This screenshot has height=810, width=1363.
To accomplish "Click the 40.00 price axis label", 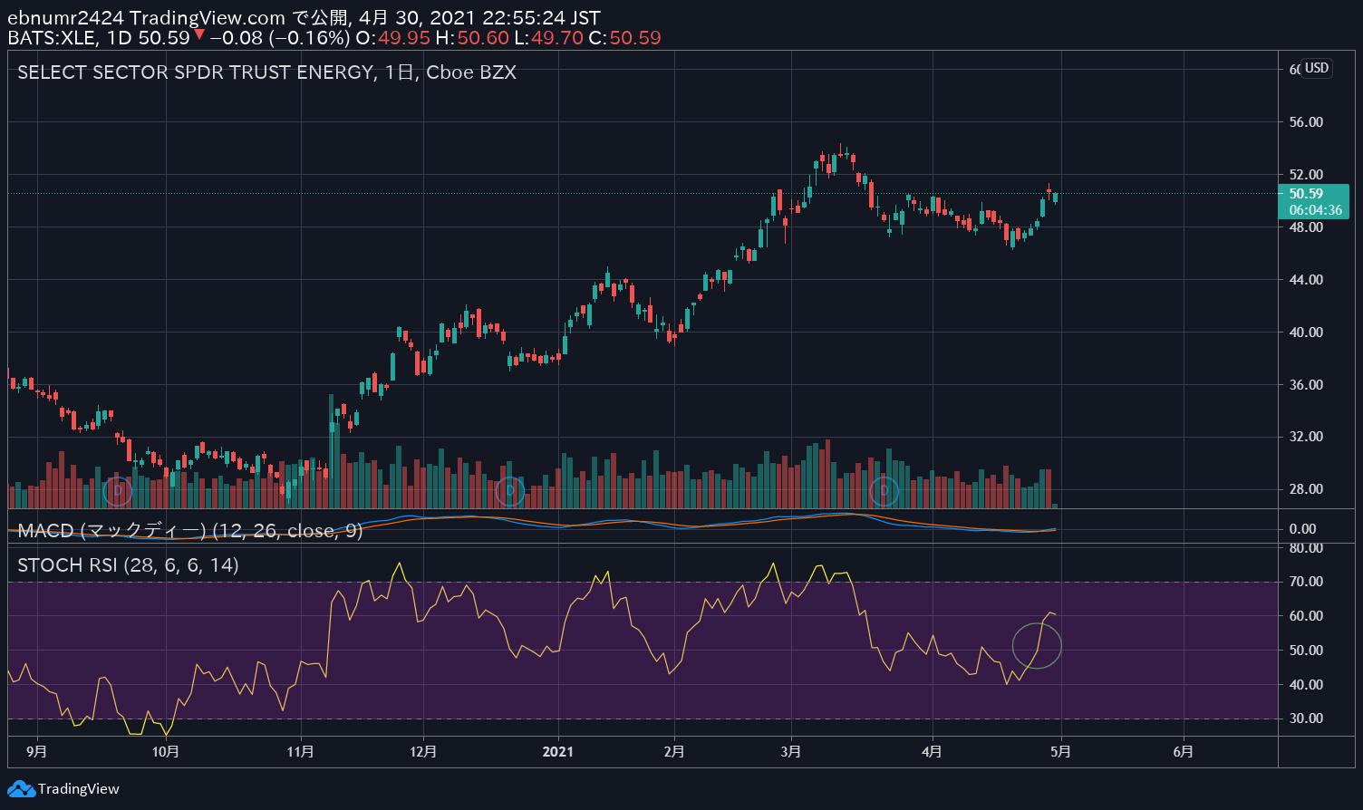I will 1306,333.
